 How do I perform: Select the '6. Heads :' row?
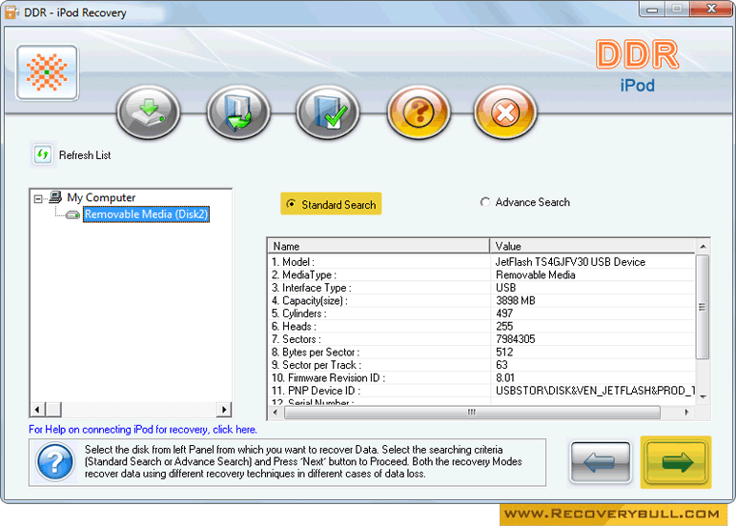click(x=481, y=327)
